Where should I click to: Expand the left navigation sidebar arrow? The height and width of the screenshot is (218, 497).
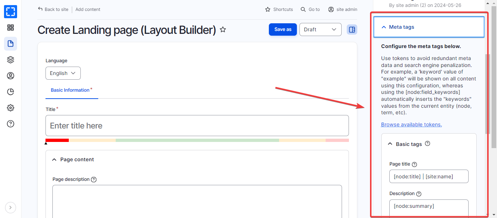point(11,207)
